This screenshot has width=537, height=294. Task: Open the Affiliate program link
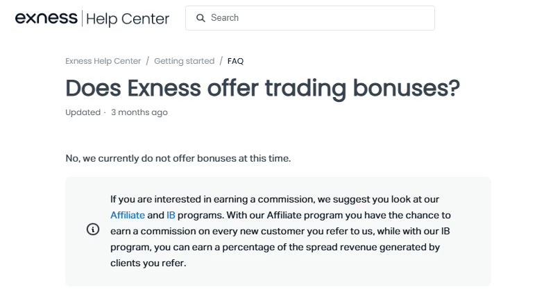coord(128,215)
